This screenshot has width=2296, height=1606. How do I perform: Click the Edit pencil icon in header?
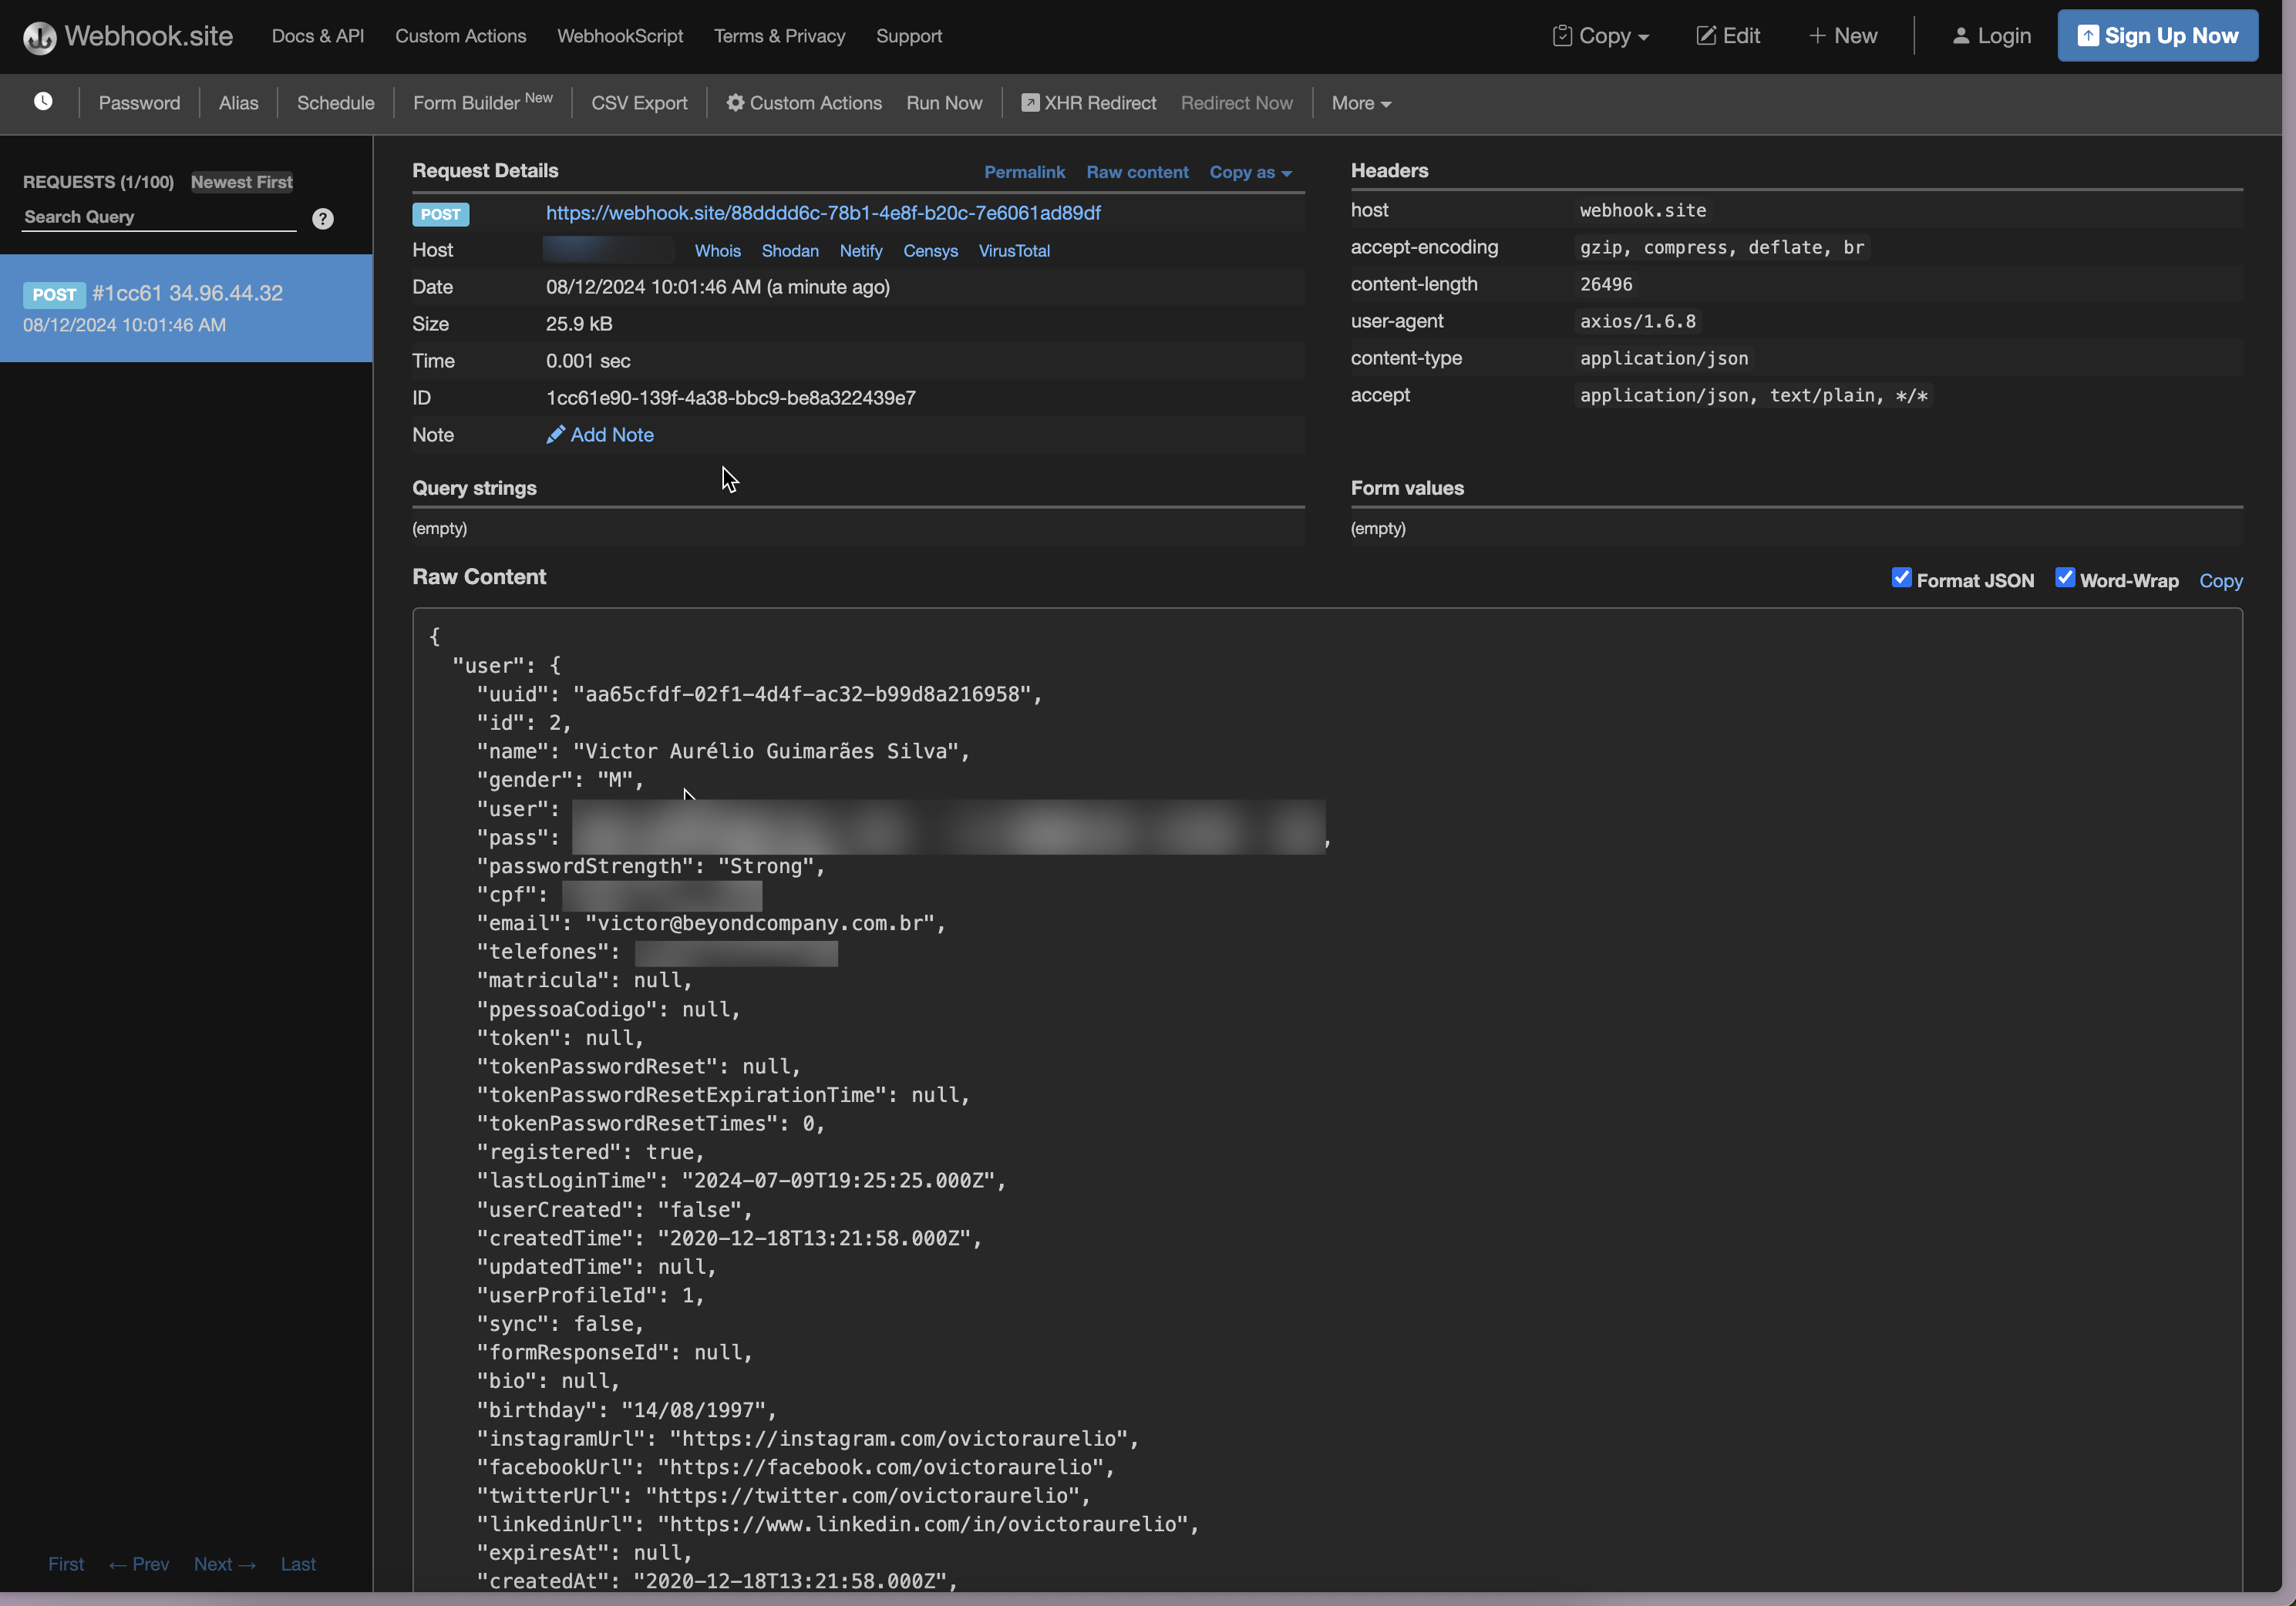[x=1706, y=36]
